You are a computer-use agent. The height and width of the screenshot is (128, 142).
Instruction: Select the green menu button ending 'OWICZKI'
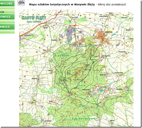point(7,3)
